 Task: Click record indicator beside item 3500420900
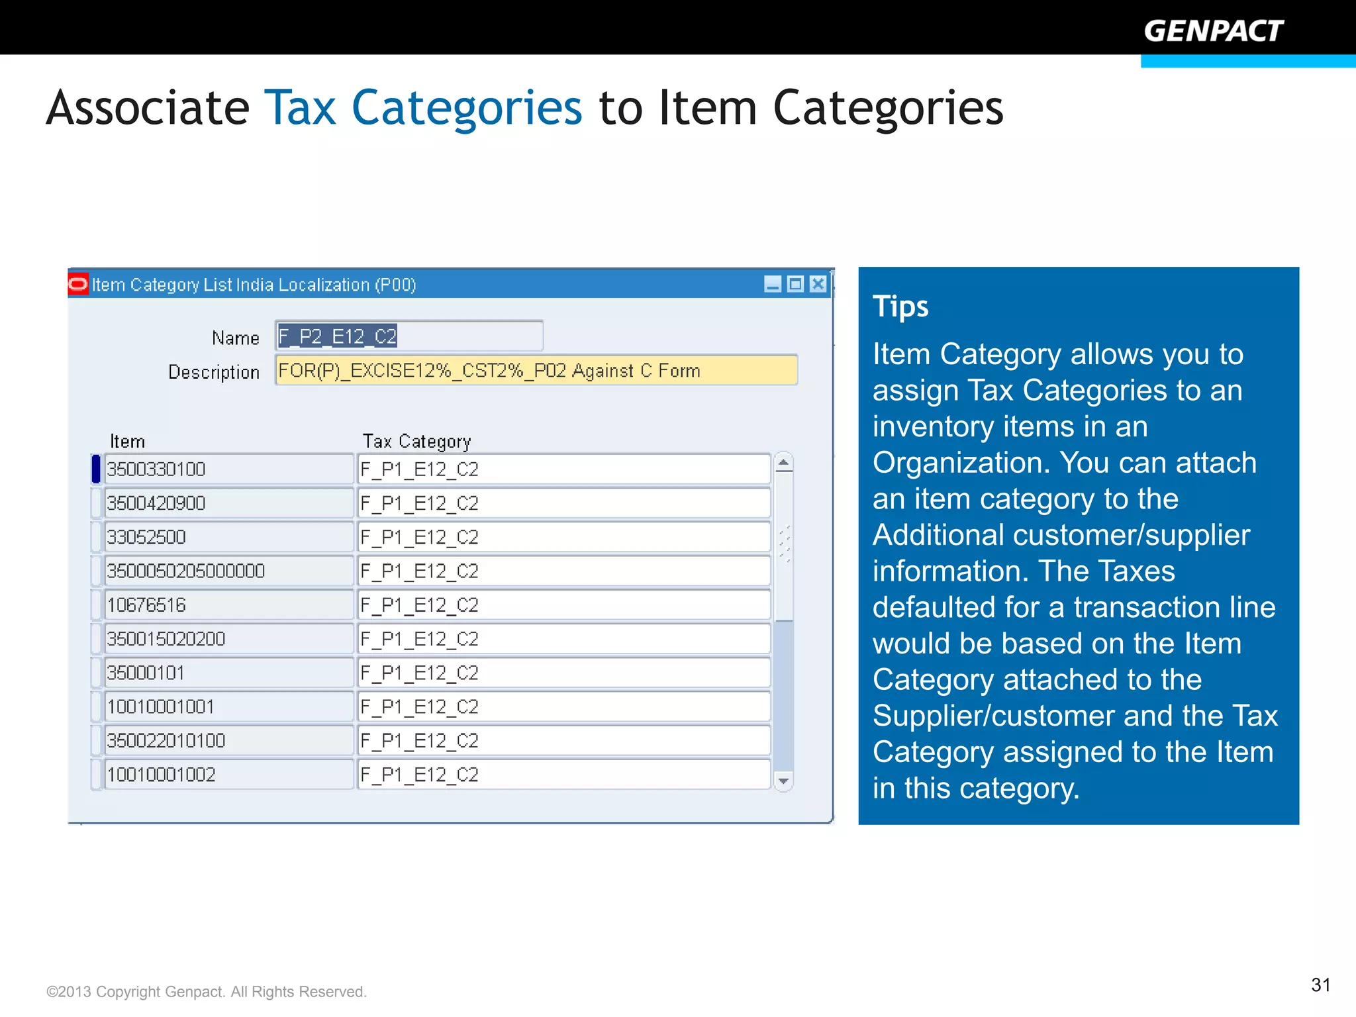pyautogui.click(x=96, y=503)
